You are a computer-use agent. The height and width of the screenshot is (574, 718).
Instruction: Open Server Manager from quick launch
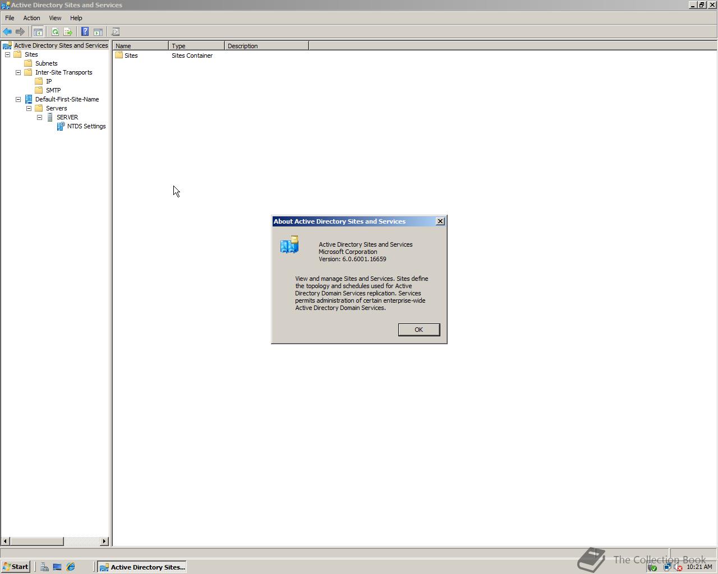(44, 567)
